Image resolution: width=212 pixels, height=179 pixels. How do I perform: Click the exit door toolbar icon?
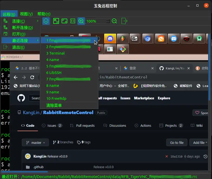coord(124,21)
